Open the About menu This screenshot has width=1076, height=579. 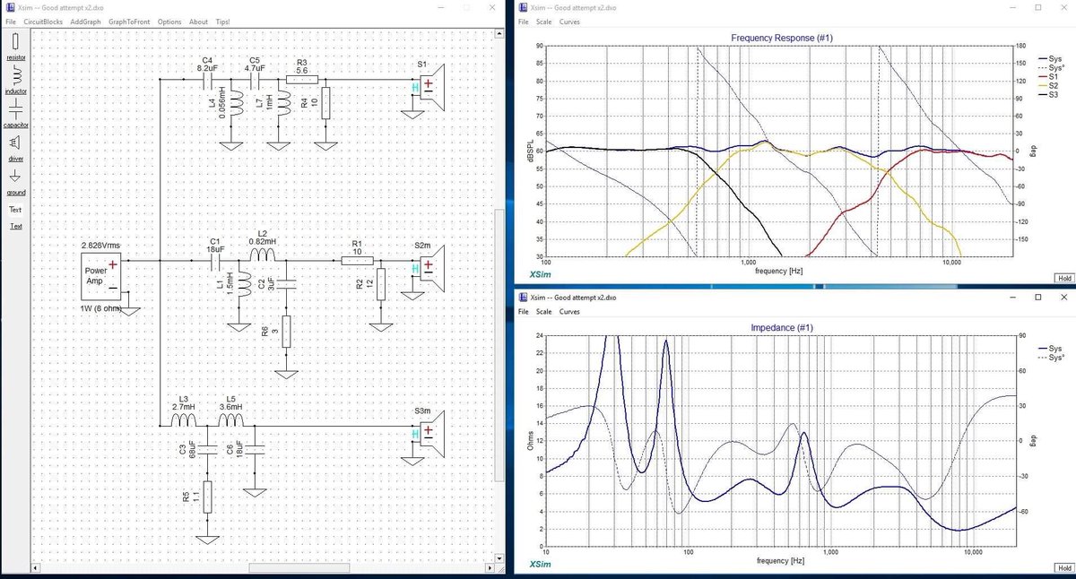pos(198,22)
